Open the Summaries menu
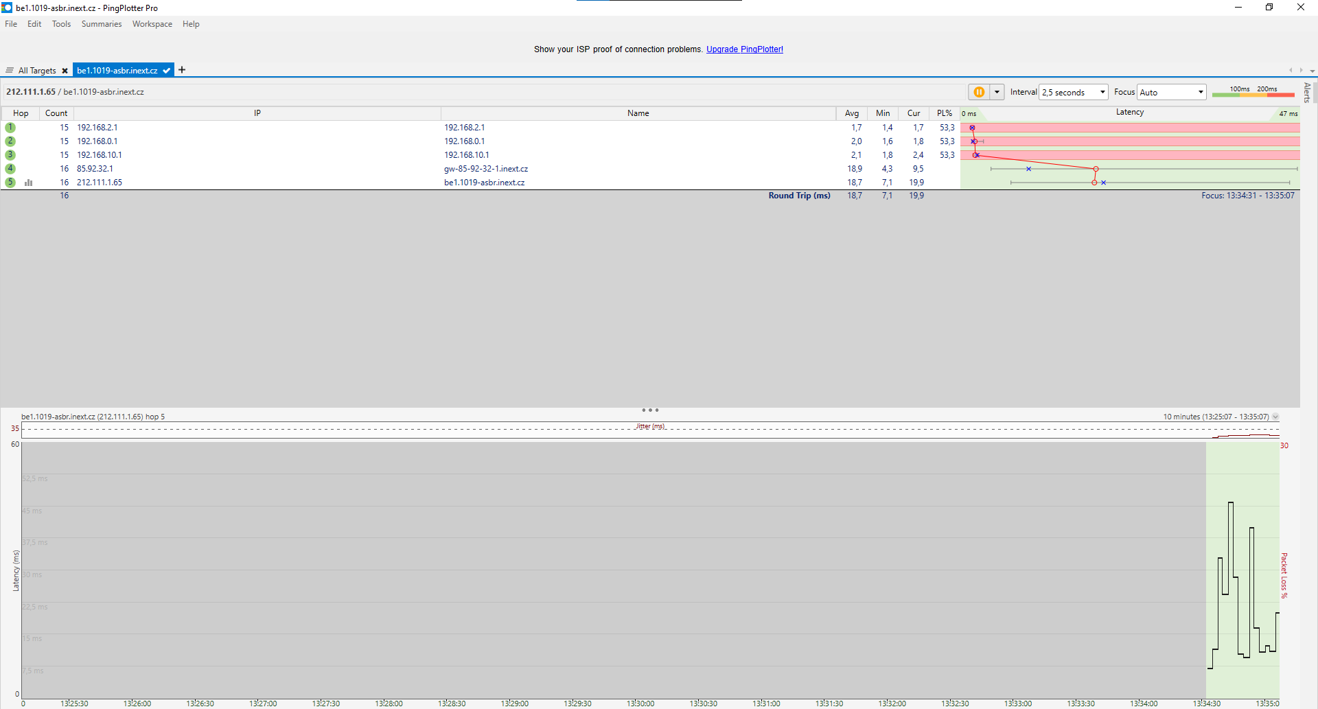 [x=101, y=24]
